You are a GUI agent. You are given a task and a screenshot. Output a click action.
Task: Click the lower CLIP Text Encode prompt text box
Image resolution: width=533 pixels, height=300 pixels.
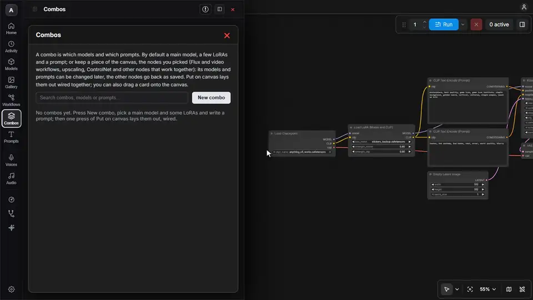tap(467, 153)
